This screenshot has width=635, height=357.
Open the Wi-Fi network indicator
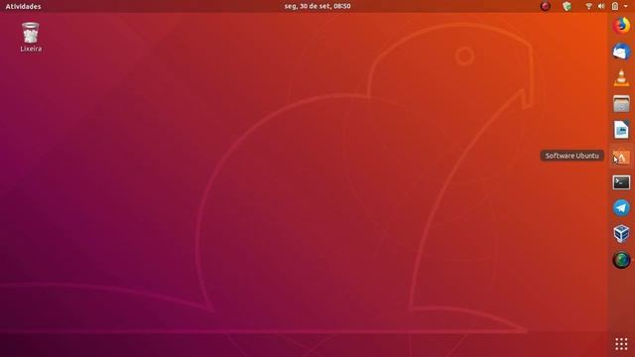[x=588, y=6]
